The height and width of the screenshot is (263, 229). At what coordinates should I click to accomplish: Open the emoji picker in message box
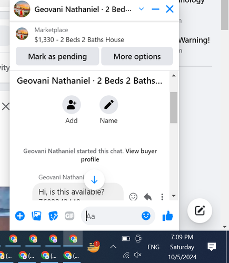click(x=146, y=216)
